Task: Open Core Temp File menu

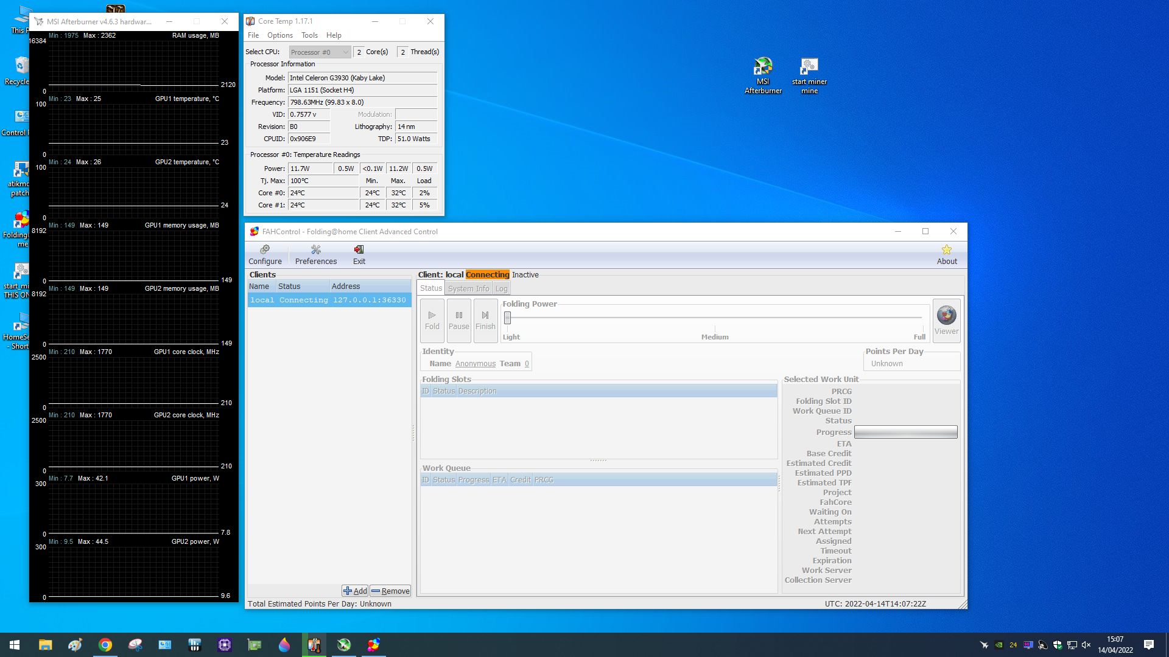Action: [x=253, y=35]
